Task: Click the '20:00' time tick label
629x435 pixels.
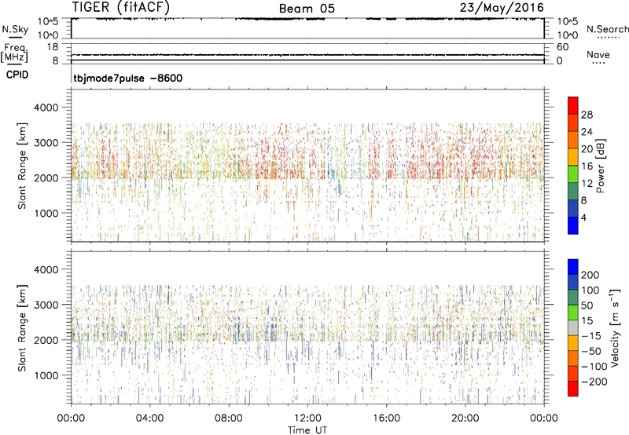Action: pos(465,419)
